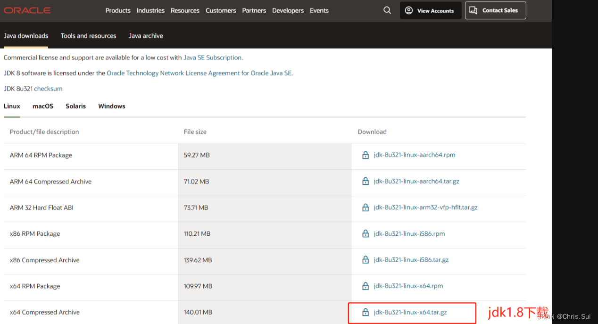Click the lock icon beside jdk-8u321-linux-i586.tar.gz

click(x=365, y=259)
